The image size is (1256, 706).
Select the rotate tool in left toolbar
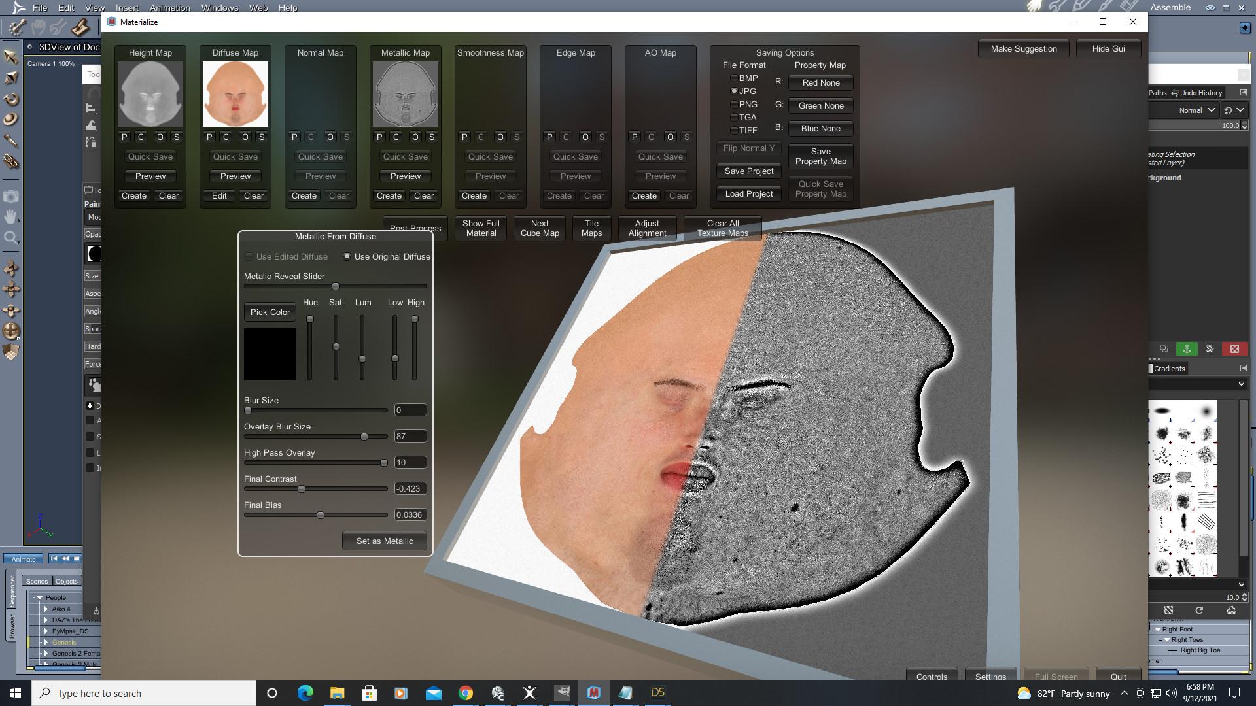tap(10, 99)
